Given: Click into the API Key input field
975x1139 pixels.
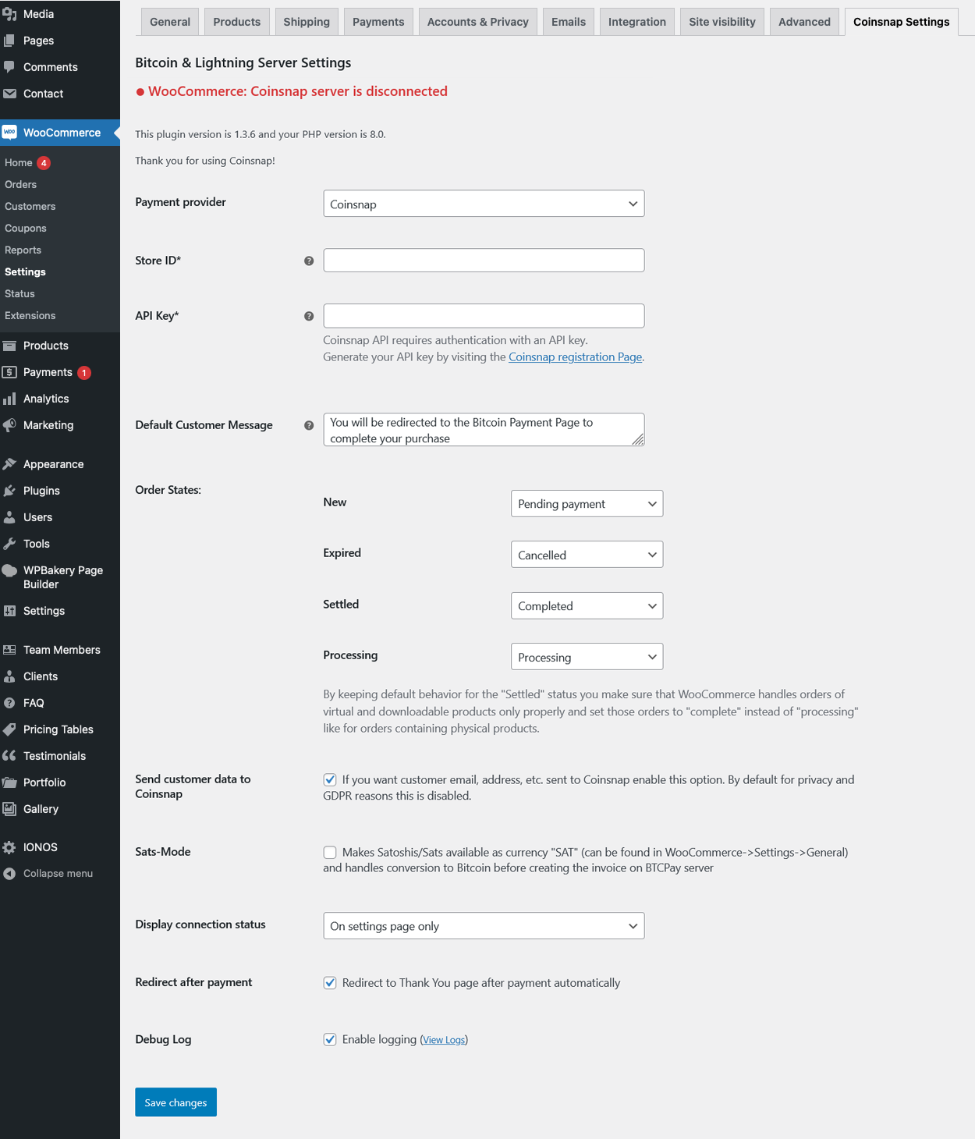Looking at the screenshot, I should (x=484, y=316).
